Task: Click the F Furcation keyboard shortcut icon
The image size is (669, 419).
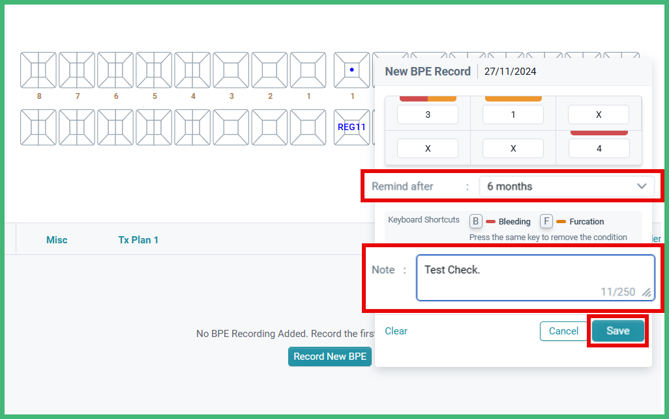Action: (546, 221)
